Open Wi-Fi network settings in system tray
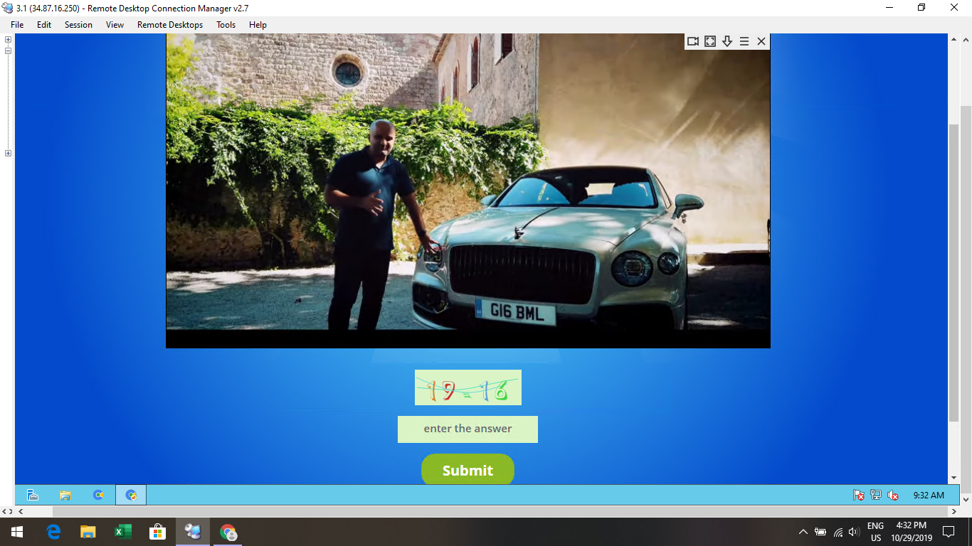This screenshot has width=972, height=546. tap(838, 532)
